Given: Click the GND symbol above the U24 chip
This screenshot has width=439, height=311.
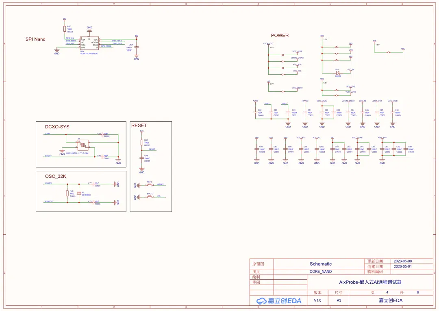Looking at the screenshot, I should pos(89,29).
